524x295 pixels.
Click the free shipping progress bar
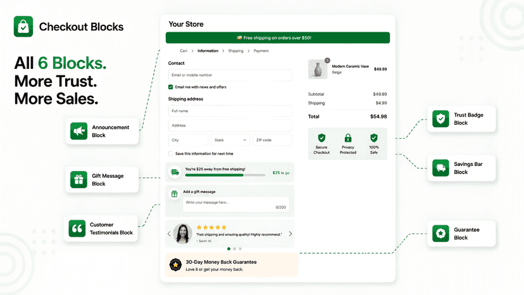point(225,175)
